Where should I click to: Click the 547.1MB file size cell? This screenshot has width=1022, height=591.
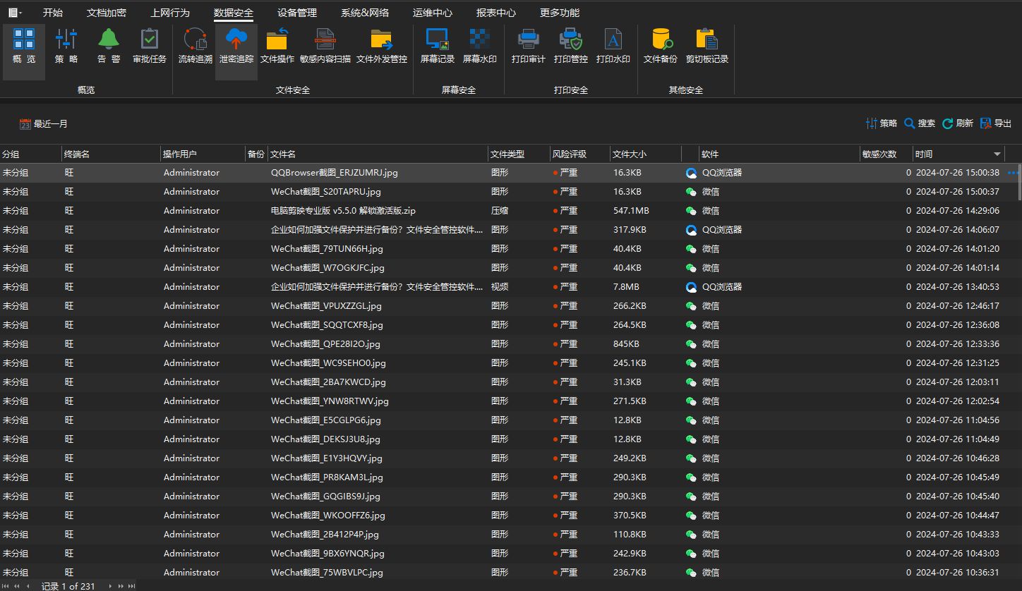click(x=631, y=211)
